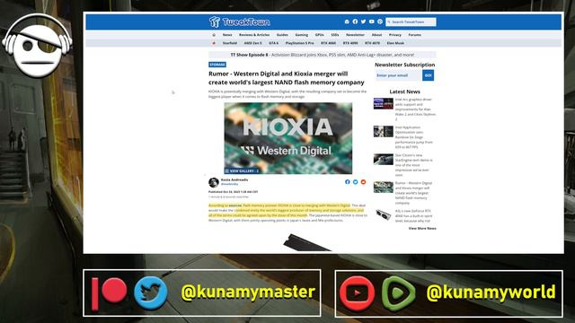Open Star Citizen StarEngine tech demo headline
This screenshot has height=323, width=575.
pos(414,165)
